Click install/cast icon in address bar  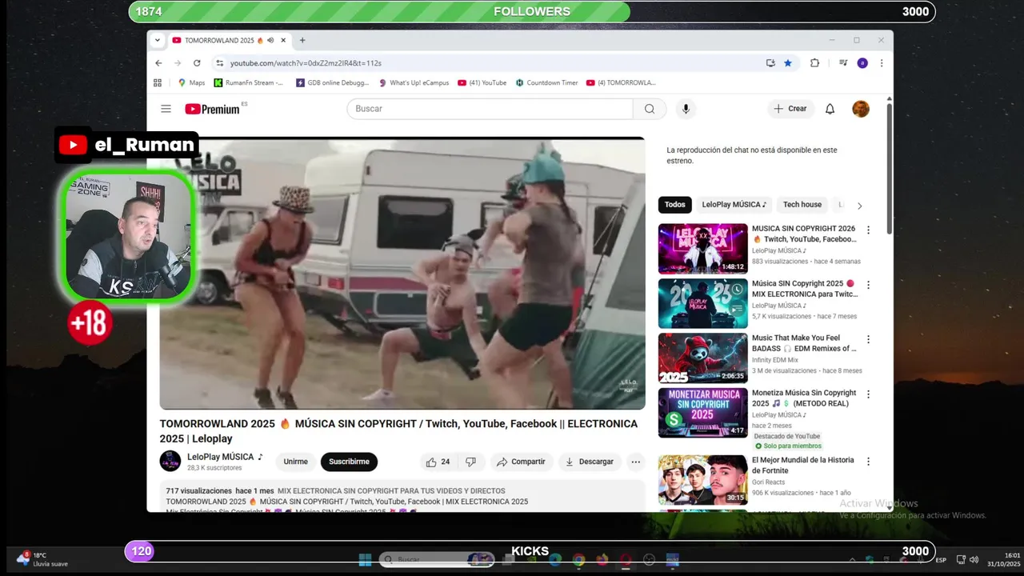pos(770,63)
